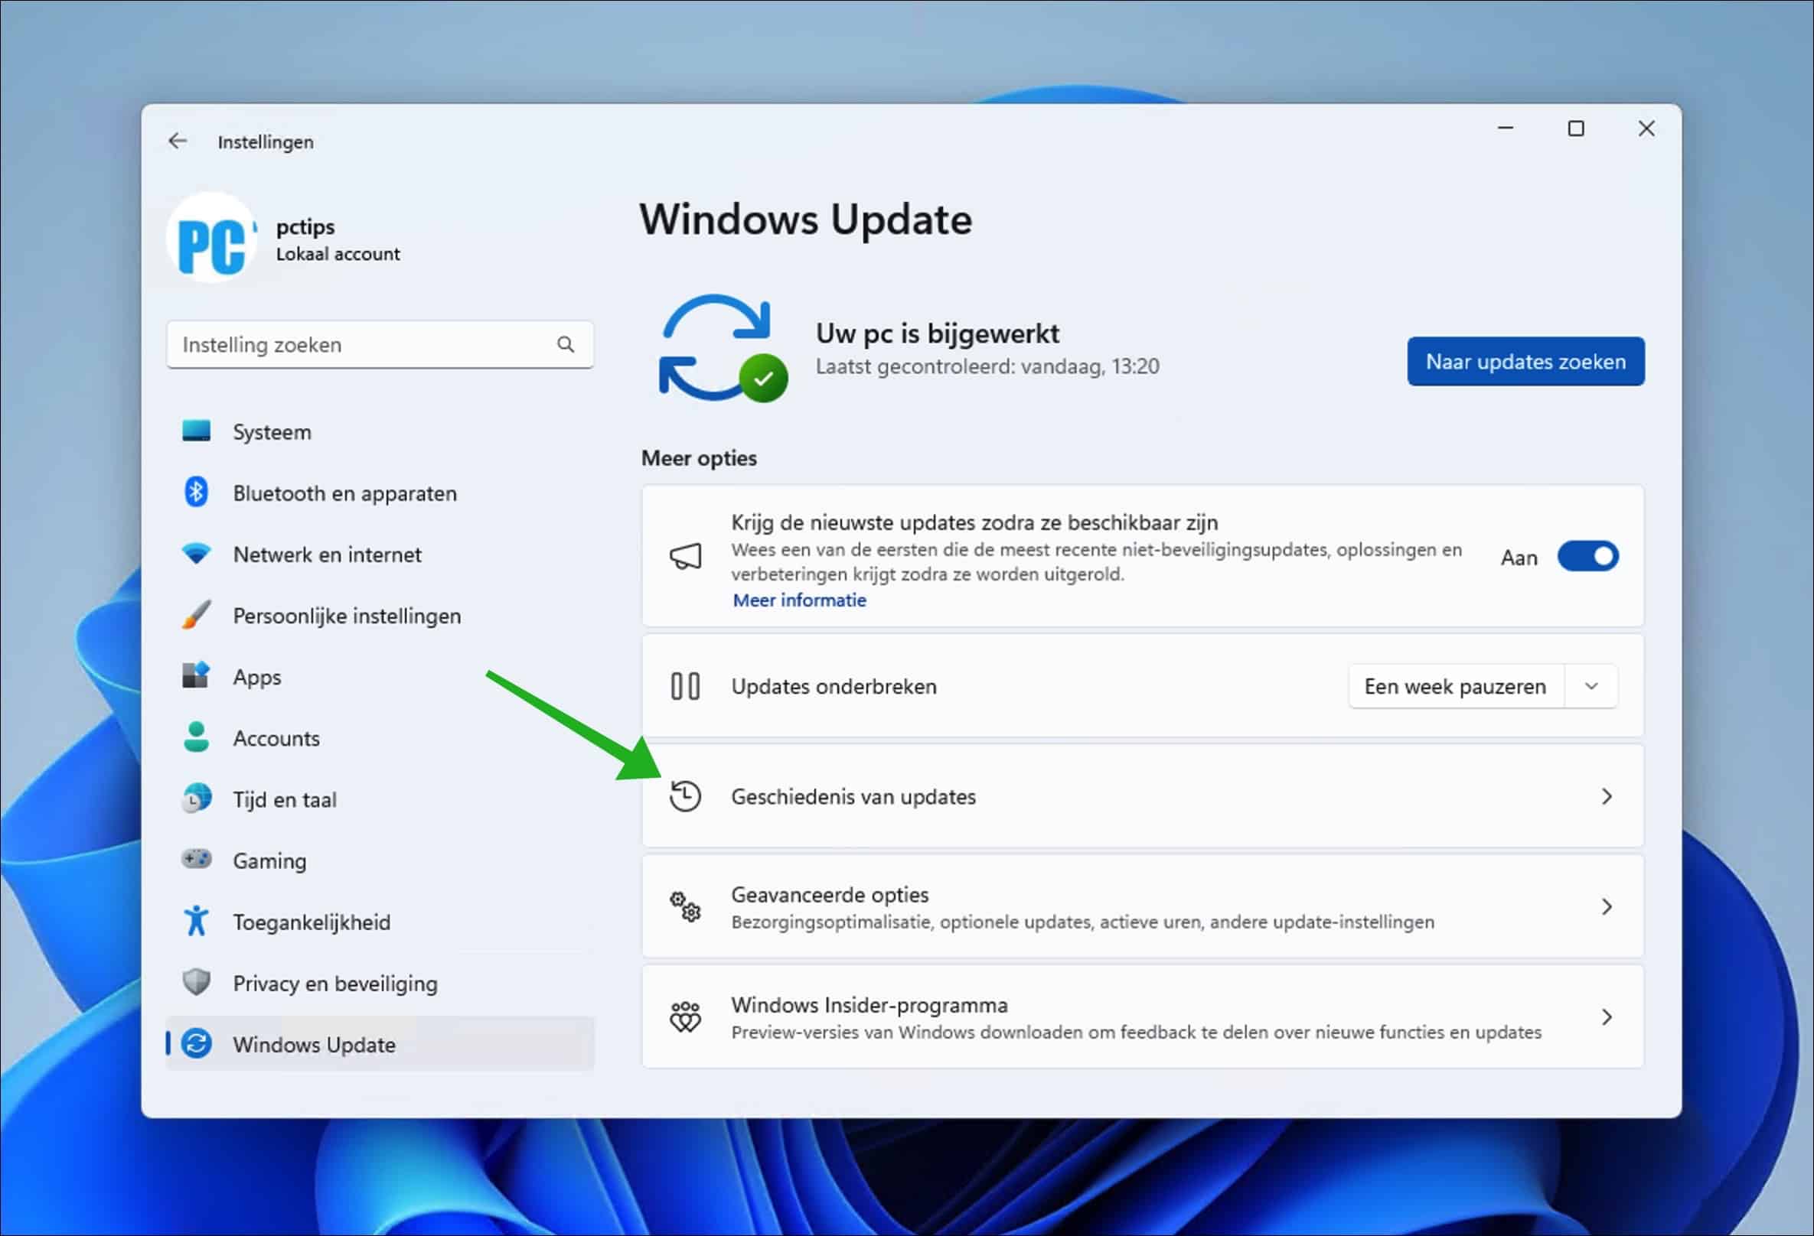Maximize the Instellingen window

(1576, 128)
